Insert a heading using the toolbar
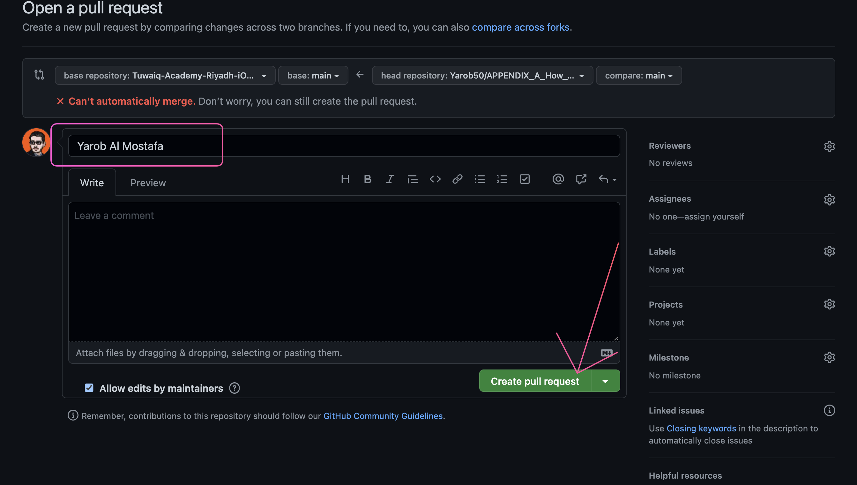Screen dimensions: 857x485 [x=345, y=179]
